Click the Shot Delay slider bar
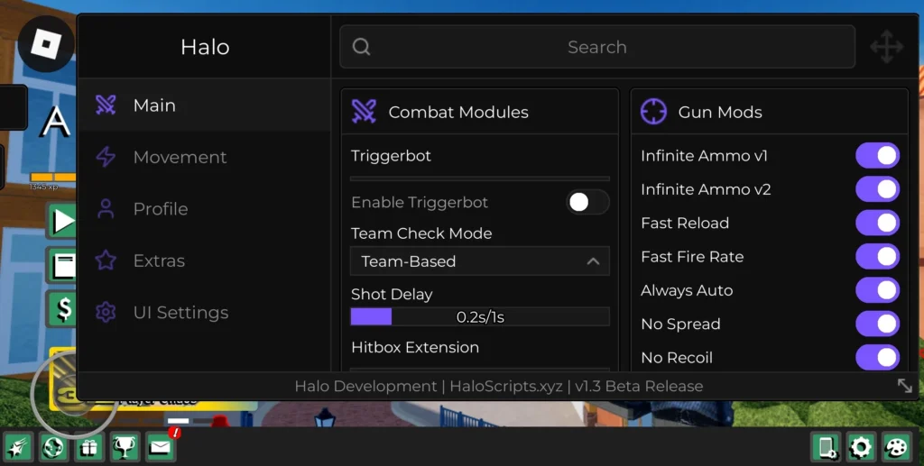This screenshot has width=924, height=466. click(x=479, y=317)
